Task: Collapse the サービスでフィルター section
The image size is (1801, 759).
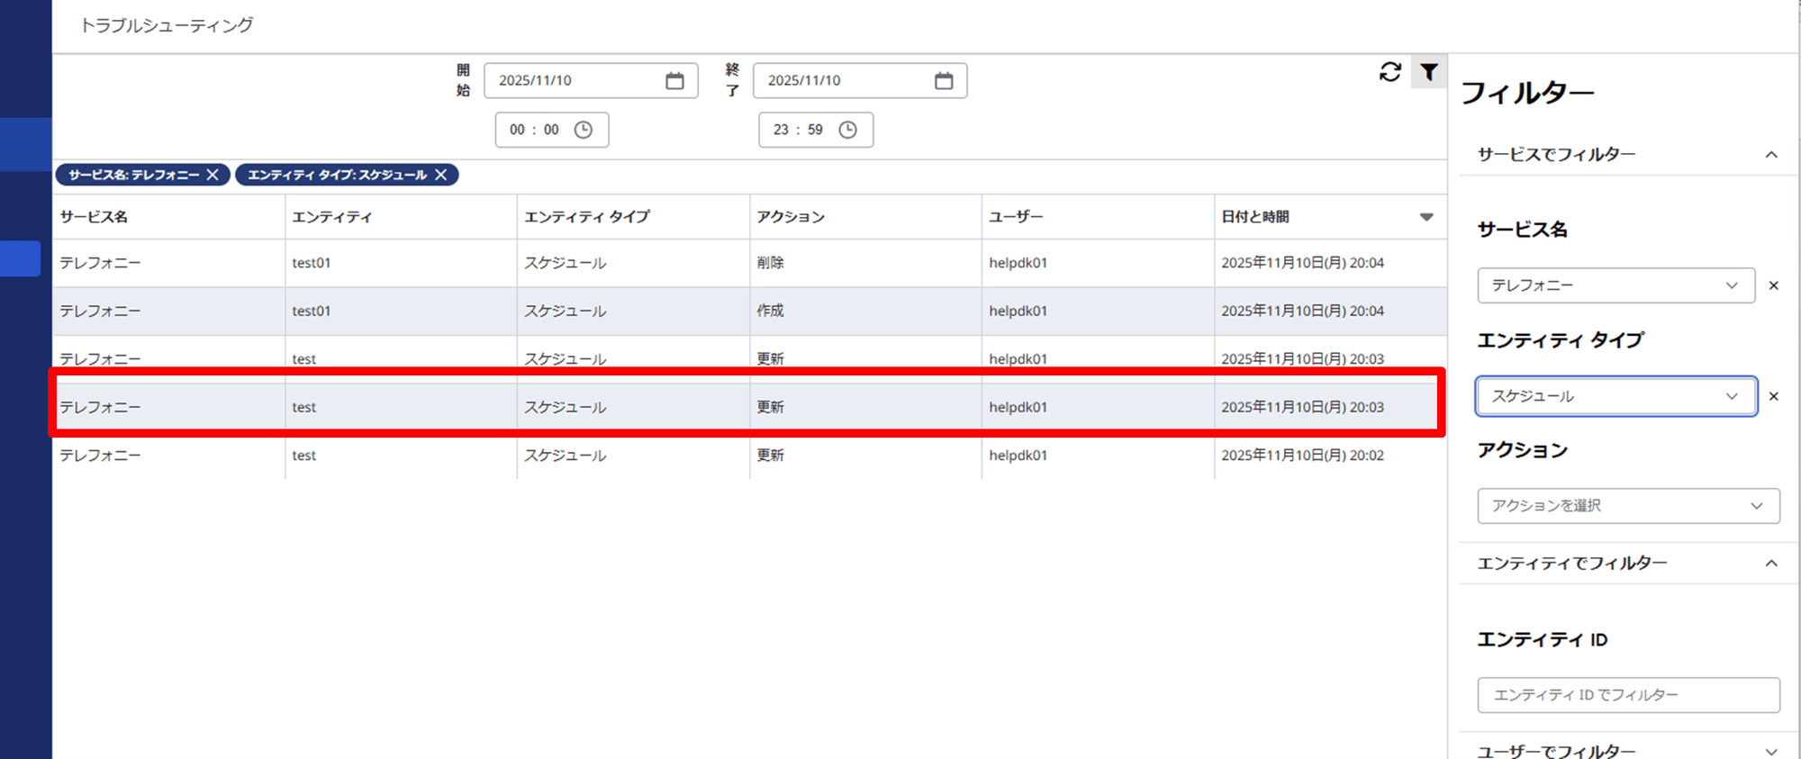Action: 1770,155
